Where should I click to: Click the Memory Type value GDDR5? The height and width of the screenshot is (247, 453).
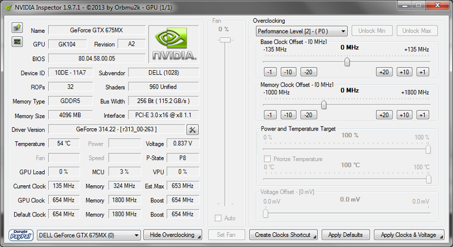coord(70,101)
